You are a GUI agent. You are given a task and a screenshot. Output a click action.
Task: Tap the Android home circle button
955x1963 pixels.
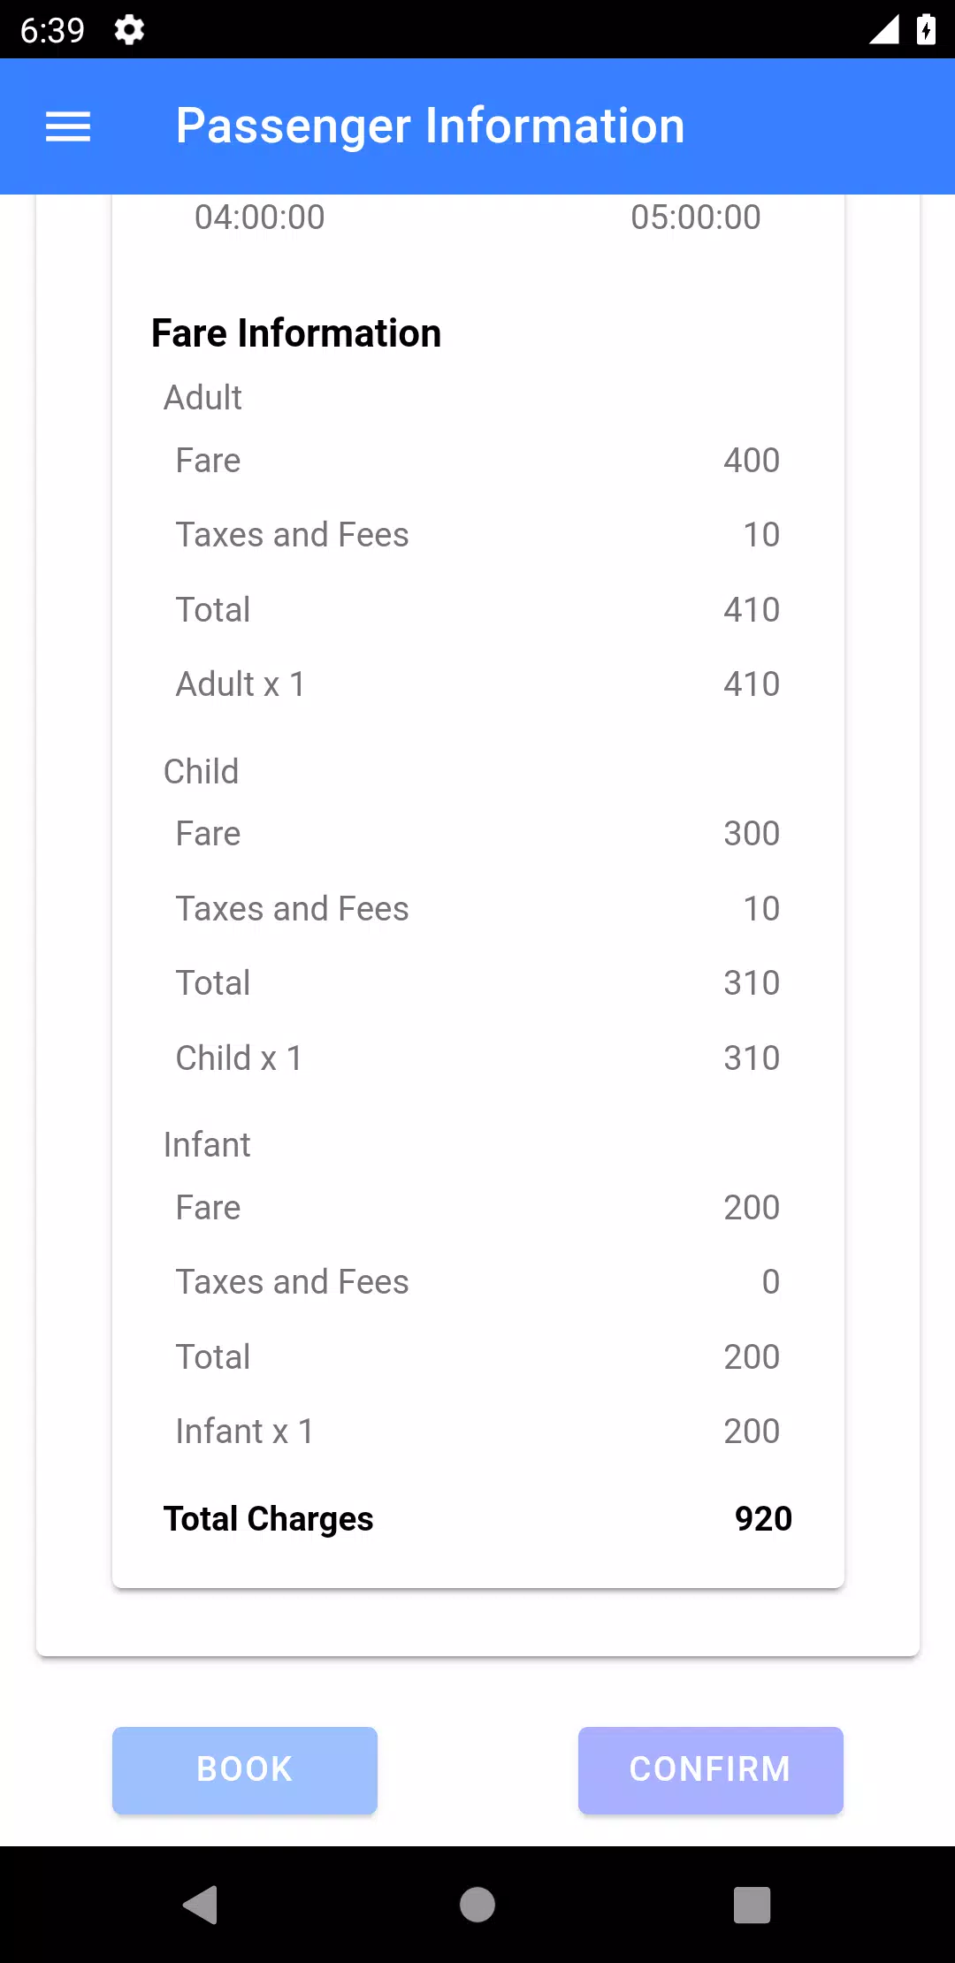[477, 1904]
